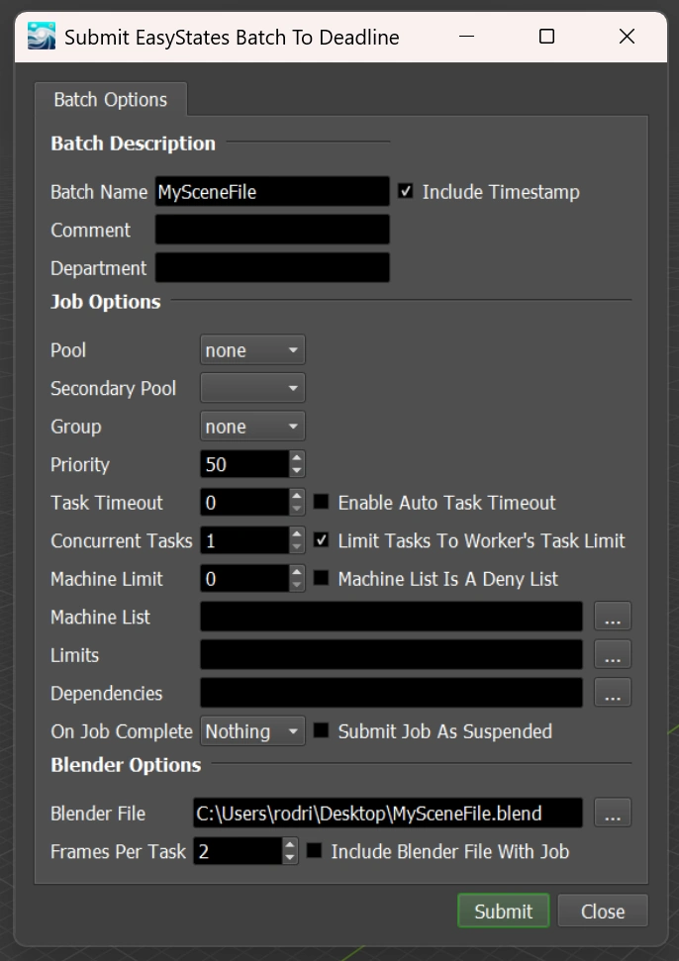This screenshot has height=961, width=679.
Task: Click the Dependencies browse button
Action: tap(612, 694)
